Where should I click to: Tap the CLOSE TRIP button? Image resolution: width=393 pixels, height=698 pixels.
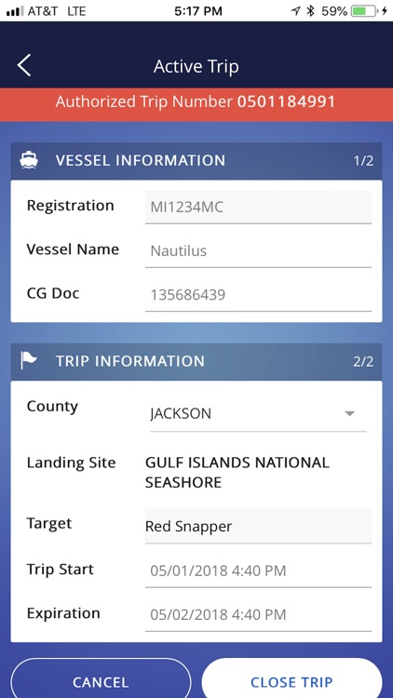pos(291,680)
